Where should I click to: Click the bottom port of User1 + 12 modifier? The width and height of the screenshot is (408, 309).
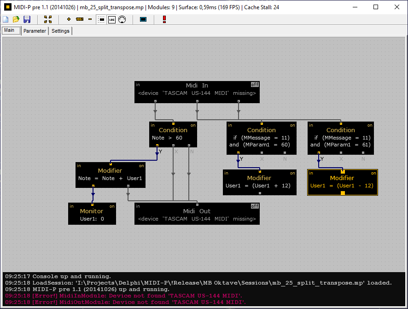pyautogui.click(x=260, y=193)
